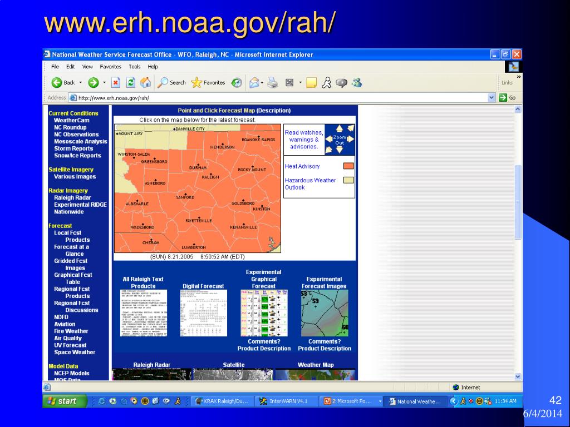
Task: Open History with the clock icon
Action: click(x=237, y=83)
